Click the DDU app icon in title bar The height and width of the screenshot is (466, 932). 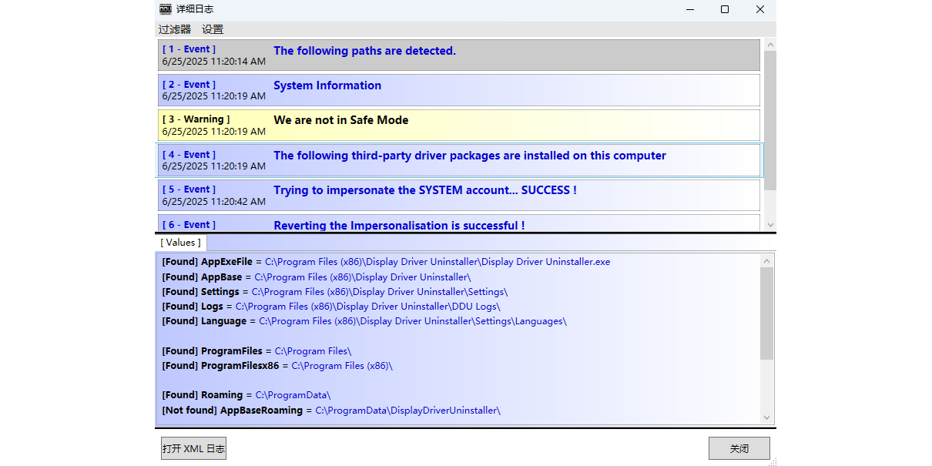point(166,9)
